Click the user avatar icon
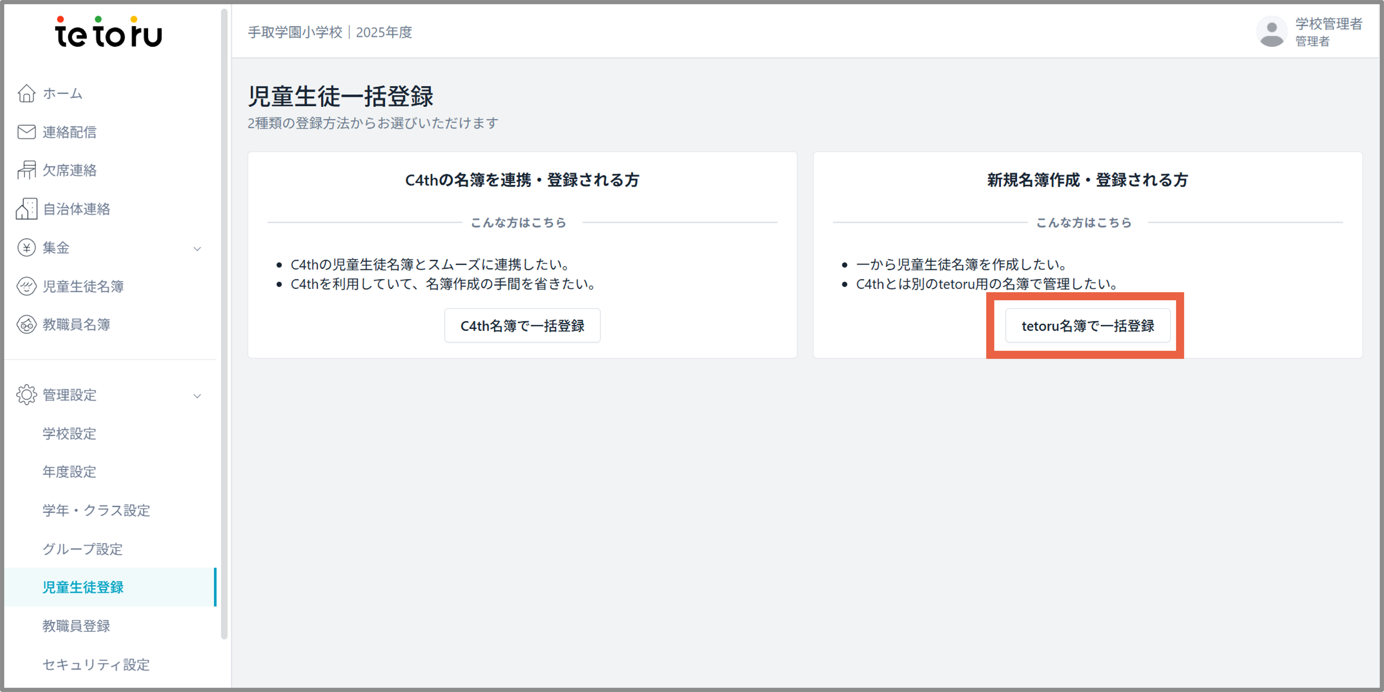The height and width of the screenshot is (692, 1384). pyautogui.click(x=1271, y=32)
